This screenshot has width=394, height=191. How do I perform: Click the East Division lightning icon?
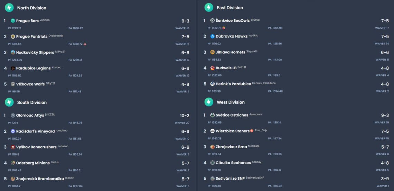tap(209, 8)
